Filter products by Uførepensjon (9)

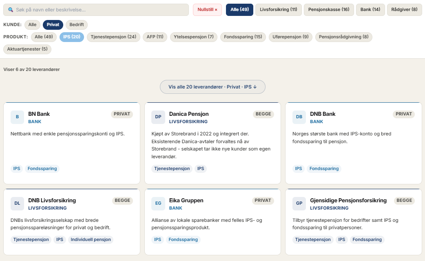pos(290,37)
